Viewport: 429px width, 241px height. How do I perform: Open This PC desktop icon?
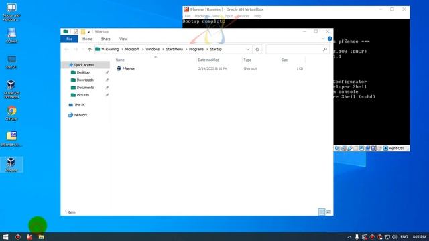[11, 62]
